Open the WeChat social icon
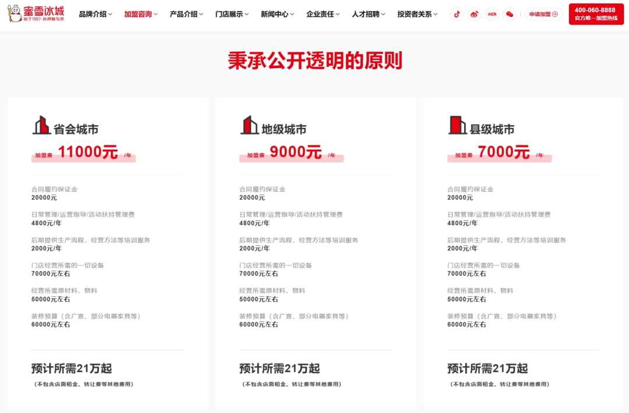The height and width of the screenshot is (413, 629). (x=510, y=15)
